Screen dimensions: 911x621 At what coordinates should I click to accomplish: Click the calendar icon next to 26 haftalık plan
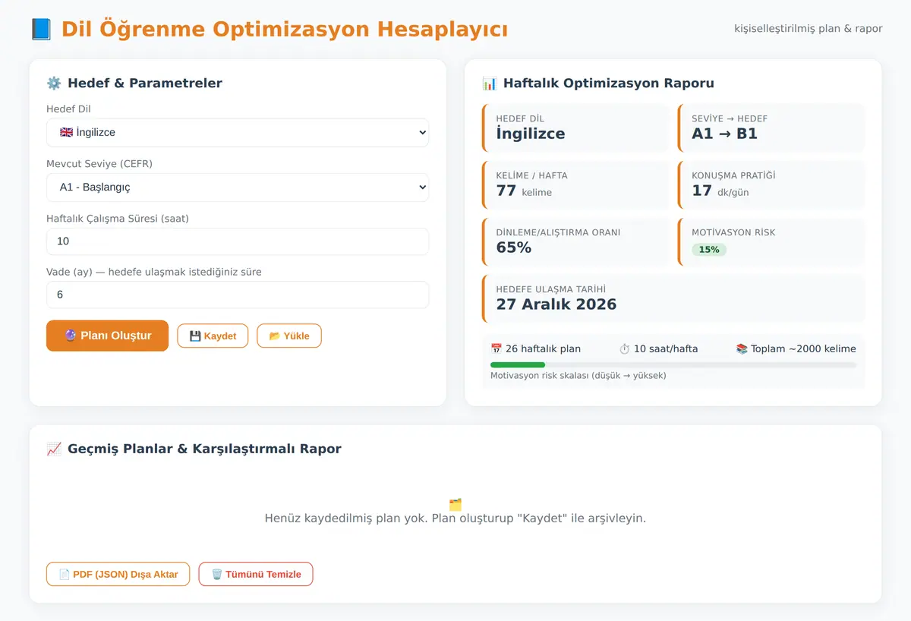tap(496, 349)
